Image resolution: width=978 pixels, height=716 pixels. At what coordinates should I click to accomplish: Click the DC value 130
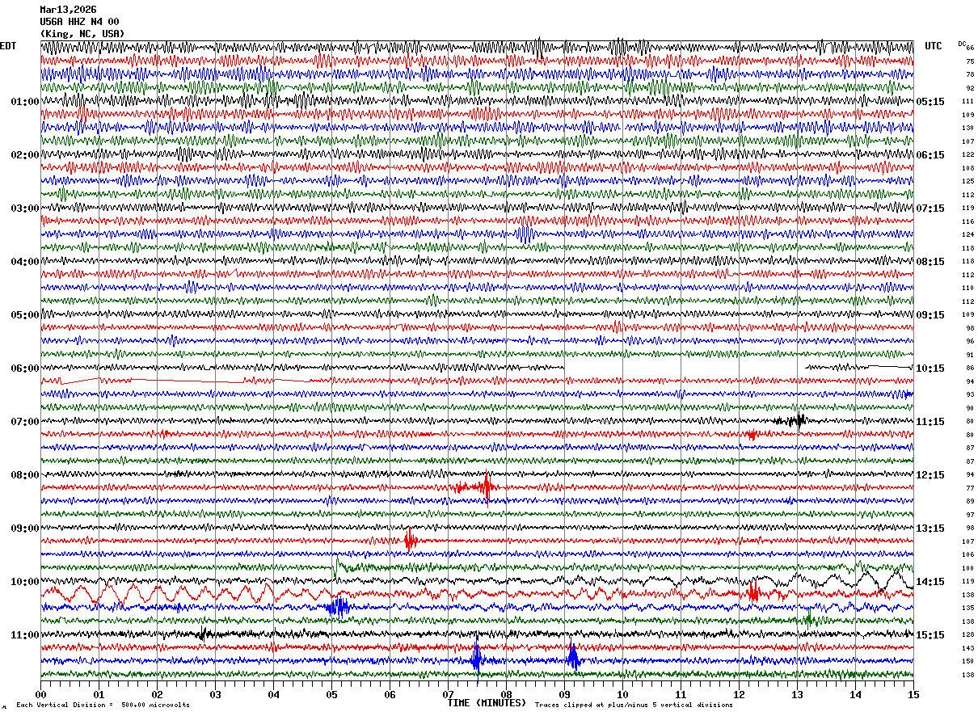pos(968,128)
